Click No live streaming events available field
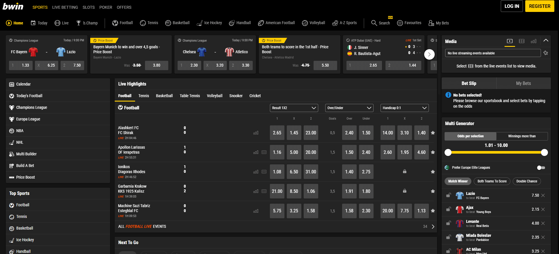 pos(493,53)
